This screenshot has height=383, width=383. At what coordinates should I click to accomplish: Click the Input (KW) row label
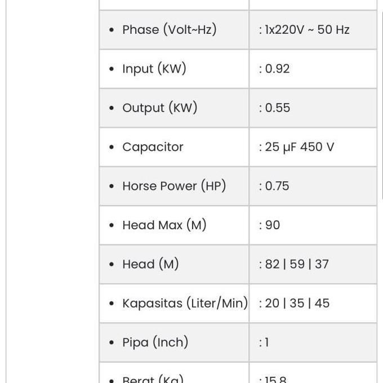tap(154, 69)
